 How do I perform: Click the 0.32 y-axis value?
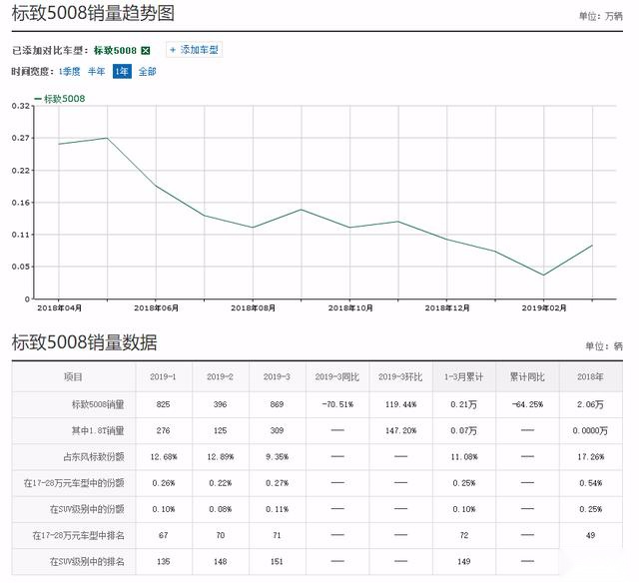click(21, 106)
